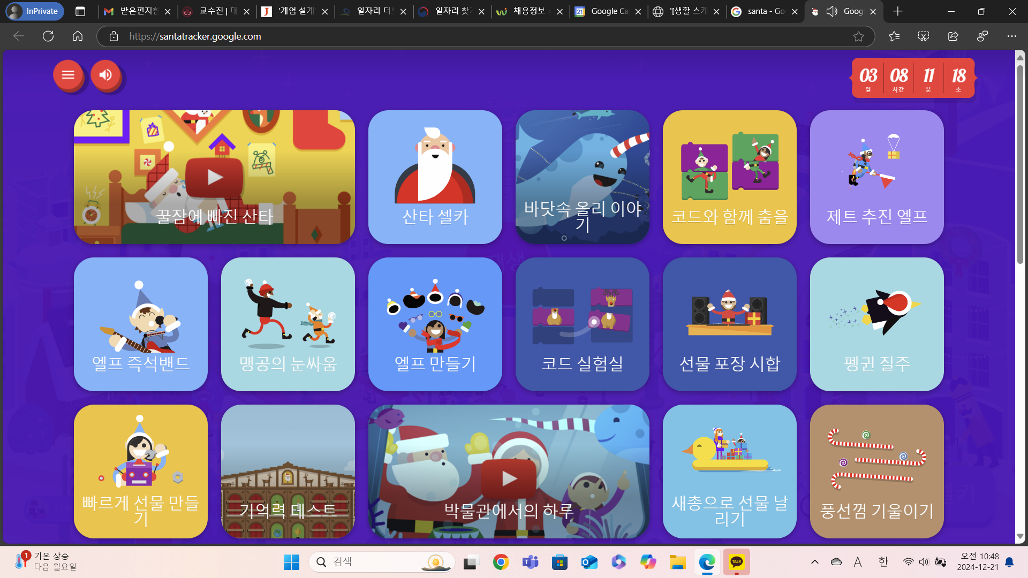Go back with browser back arrow
Viewport: 1028px width, 578px height.
19,36
